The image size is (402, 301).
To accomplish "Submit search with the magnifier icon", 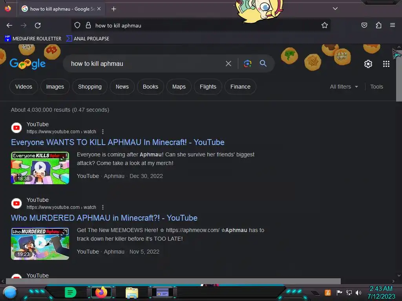I will tap(263, 63).
